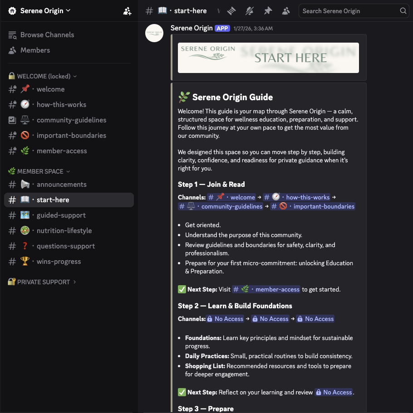Collapse the WELCOME (locked) category
Image resolution: width=413 pixels, height=413 pixels.
click(x=42, y=76)
